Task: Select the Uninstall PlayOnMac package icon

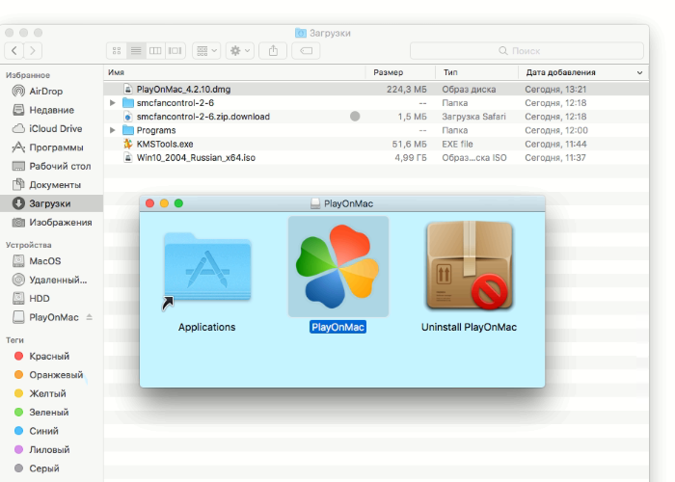Action: coord(470,265)
